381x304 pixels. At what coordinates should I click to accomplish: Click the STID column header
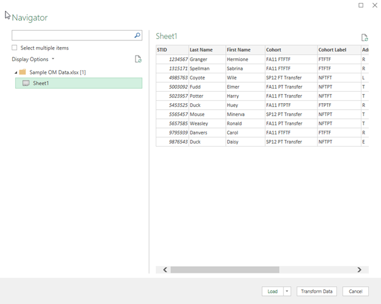tap(172, 50)
